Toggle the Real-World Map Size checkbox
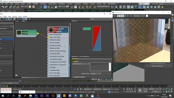174x98 pixels. click(151, 66)
